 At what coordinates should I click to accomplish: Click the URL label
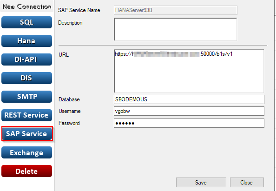pyautogui.click(x=64, y=55)
